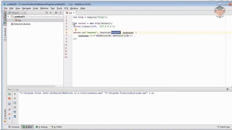
Task: Click the yellow intention light bulb
Action: pos(76,30)
